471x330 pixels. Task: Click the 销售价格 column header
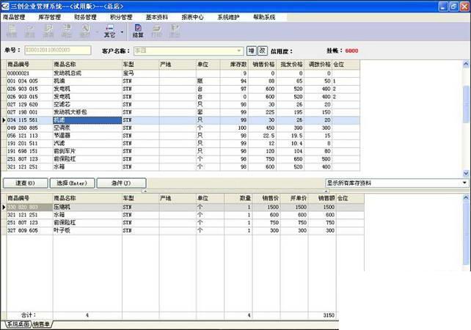262,65
